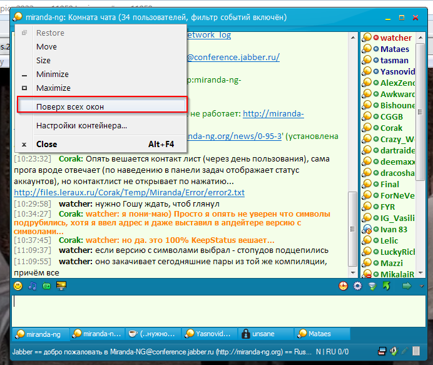The width and height of the screenshot is (433, 365).
Task: Toggle sounds icon in status bar
Action: point(394,351)
